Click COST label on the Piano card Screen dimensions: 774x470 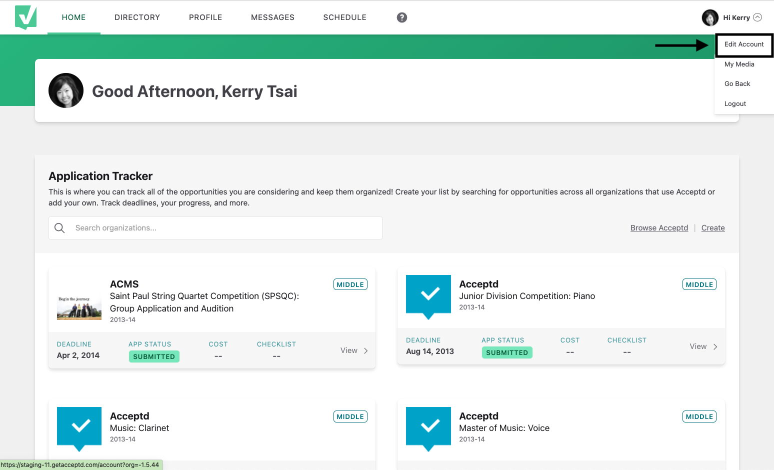570,340
